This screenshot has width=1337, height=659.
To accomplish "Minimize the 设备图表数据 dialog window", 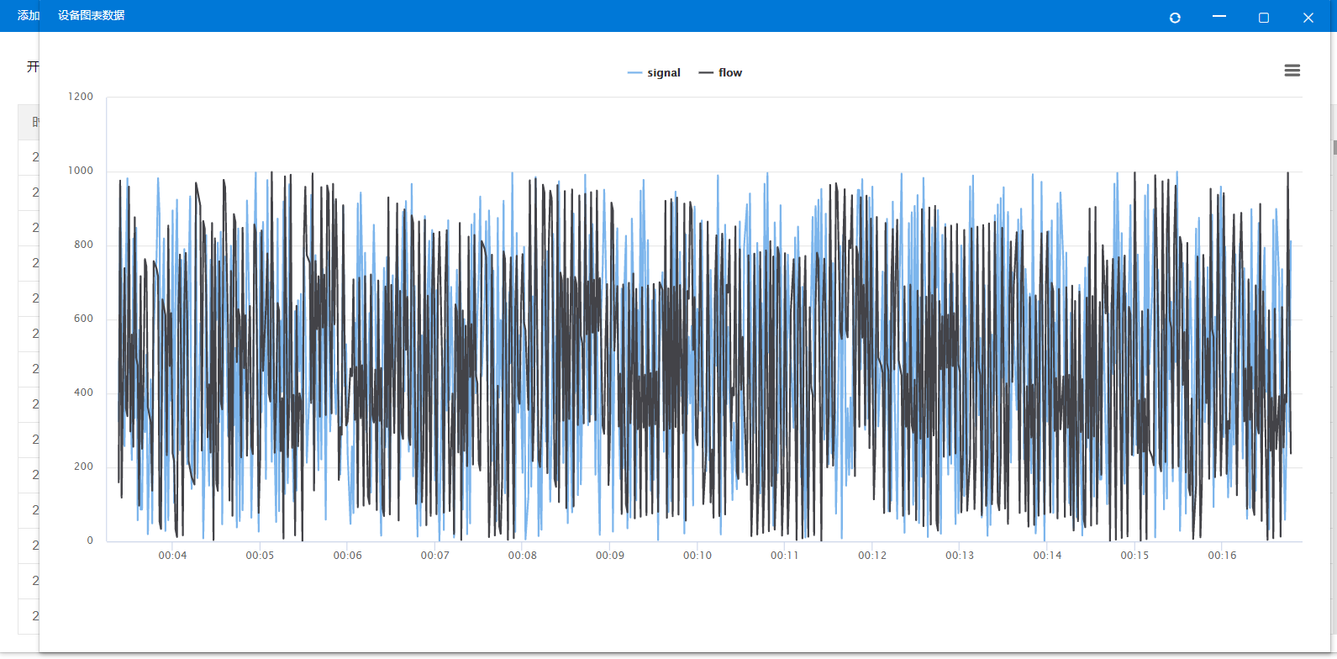I will pos(1219,17).
